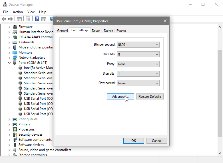Screen dimensions: 223x163
Task: Click the device tree scrollbar down arrow
Action: click(220, 153)
